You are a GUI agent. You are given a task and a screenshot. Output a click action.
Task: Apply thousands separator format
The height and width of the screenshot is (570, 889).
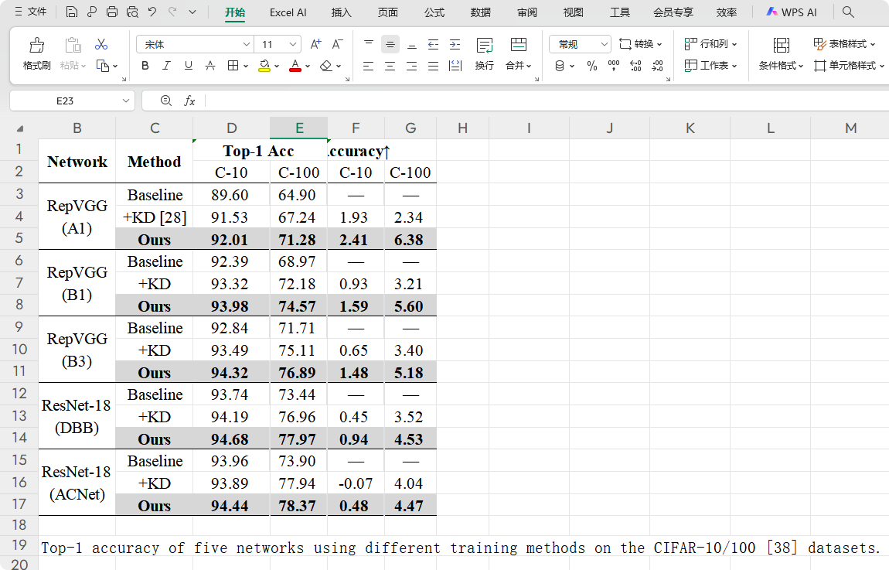tap(614, 66)
